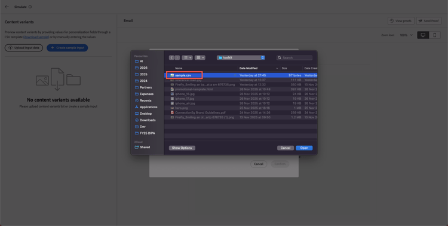
Task: Click the Connection5g PDF file icon
Action: tap(172, 113)
